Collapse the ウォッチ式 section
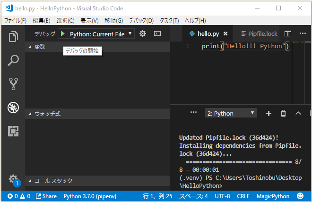 pyautogui.click(x=97, y=114)
